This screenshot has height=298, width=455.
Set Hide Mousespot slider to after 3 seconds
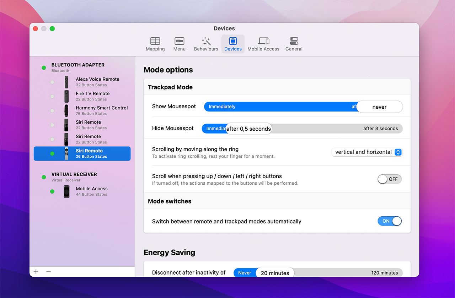[381, 129]
